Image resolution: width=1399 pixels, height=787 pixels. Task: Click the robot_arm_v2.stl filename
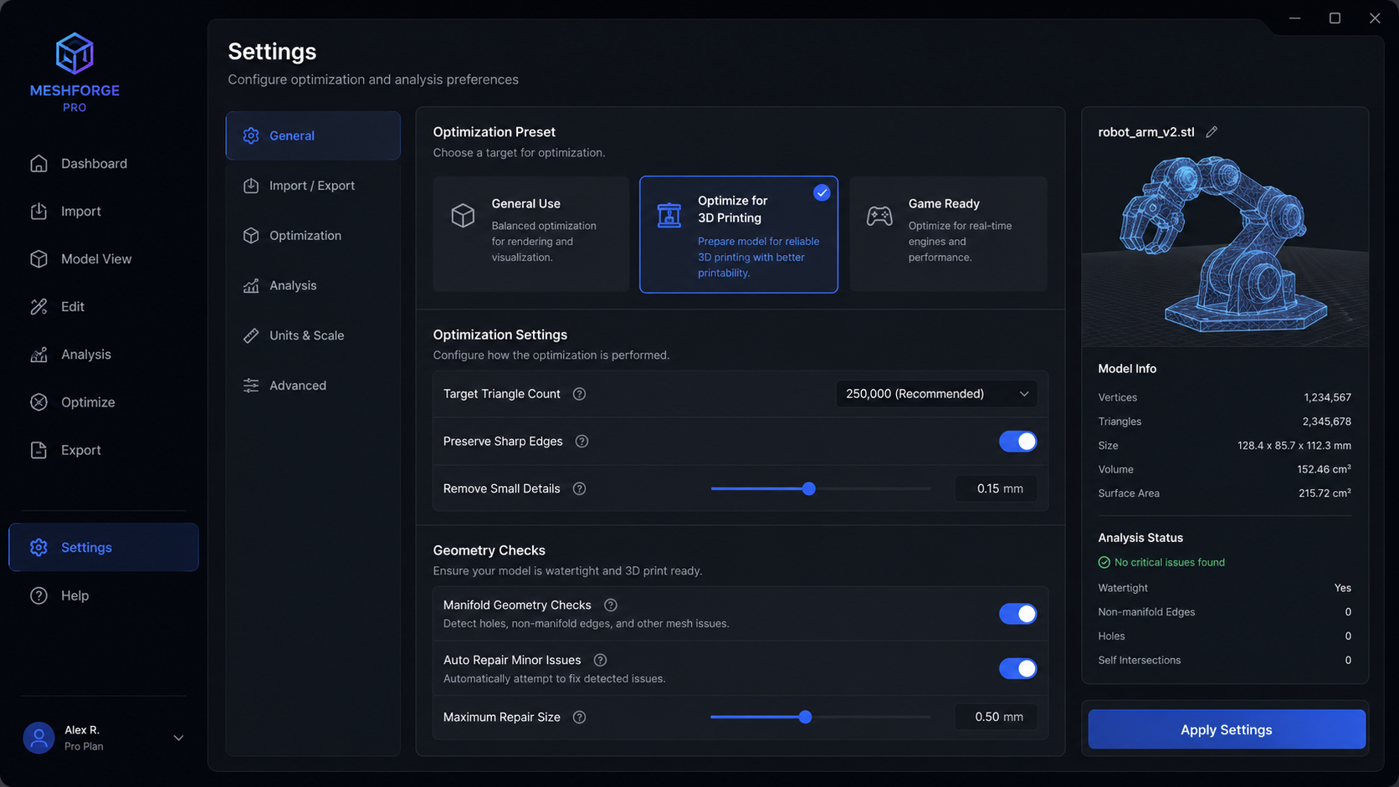click(x=1146, y=132)
